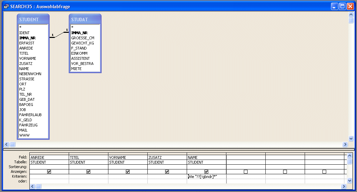Select FAHRERLAUB field in STUDENT table
Image resolution: width=357 pixels, height=192 pixels.
tap(34, 115)
